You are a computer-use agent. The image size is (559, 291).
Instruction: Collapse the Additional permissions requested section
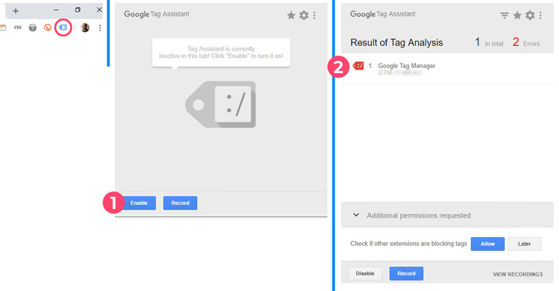point(356,215)
